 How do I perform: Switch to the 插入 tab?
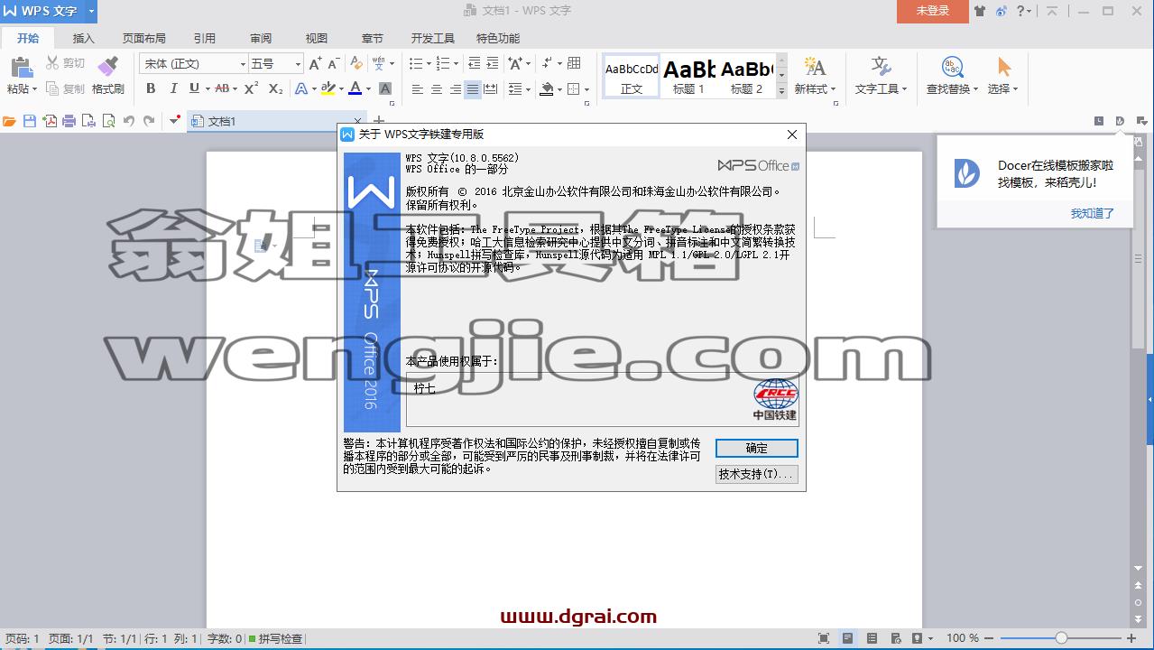click(83, 38)
